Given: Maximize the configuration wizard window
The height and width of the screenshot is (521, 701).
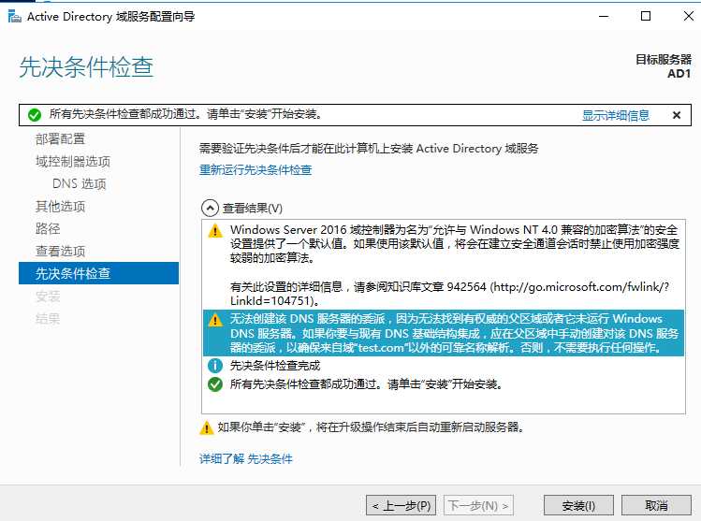Looking at the screenshot, I should click(646, 16).
